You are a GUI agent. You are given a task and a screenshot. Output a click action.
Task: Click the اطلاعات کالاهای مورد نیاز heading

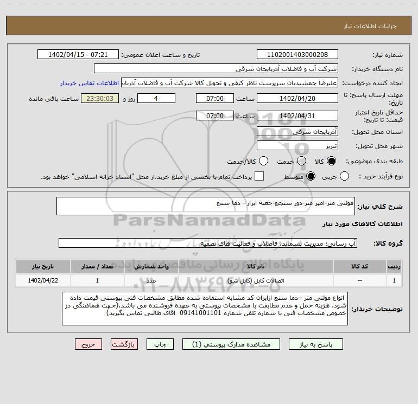coord(362,224)
